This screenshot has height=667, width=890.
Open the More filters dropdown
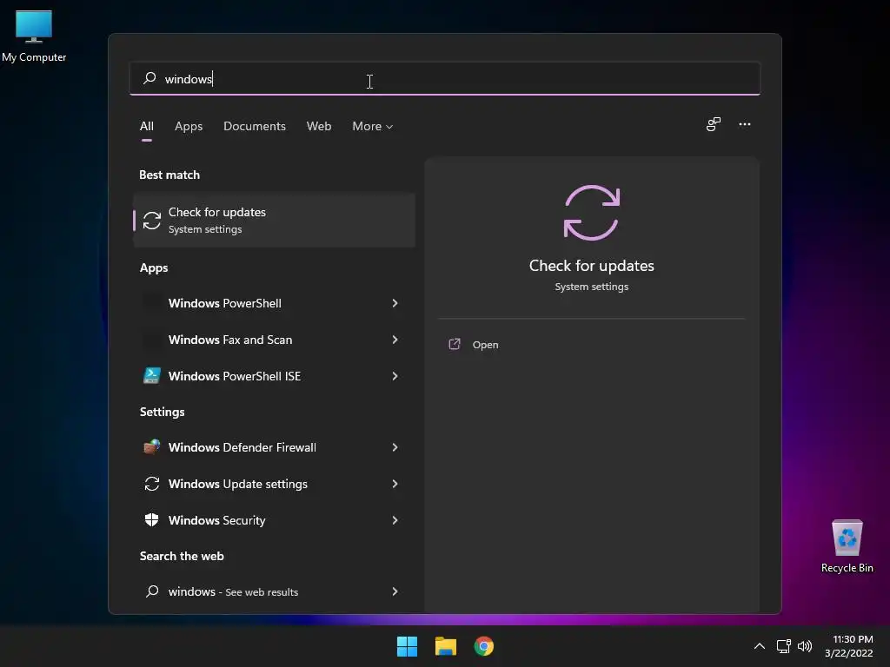(372, 126)
